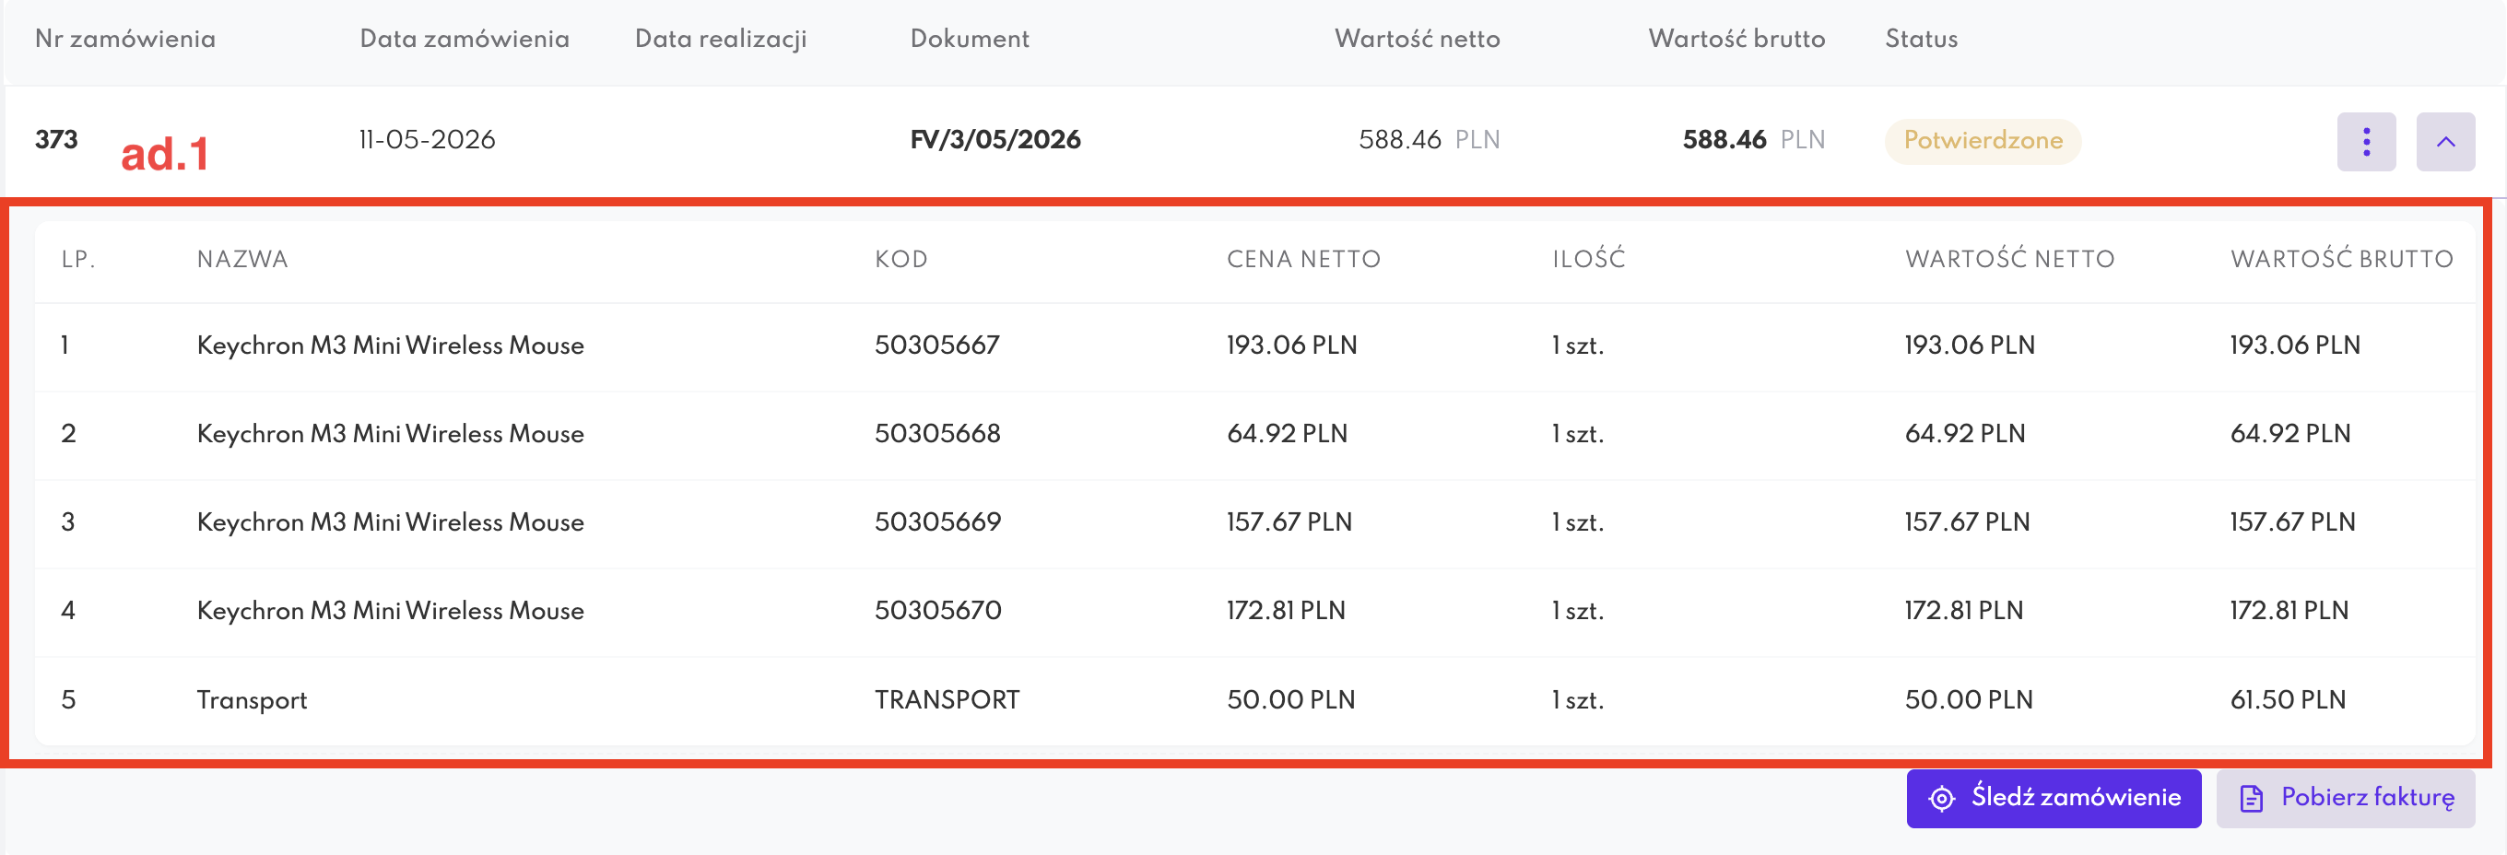
Task: Select the "Transport" item name in row 5
Action: point(252,700)
